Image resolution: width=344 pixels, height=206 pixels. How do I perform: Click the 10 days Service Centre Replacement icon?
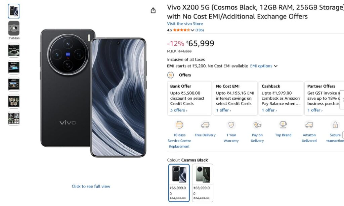tap(179, 125)
